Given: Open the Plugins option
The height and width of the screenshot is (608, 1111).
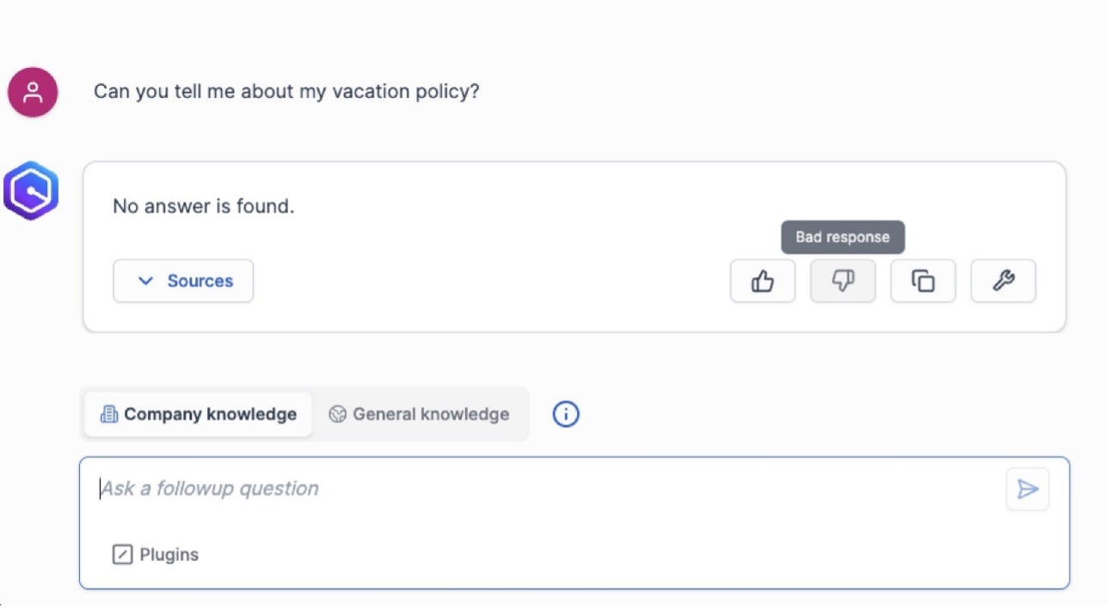Looking at the screenshot, I should pos(156,555).
